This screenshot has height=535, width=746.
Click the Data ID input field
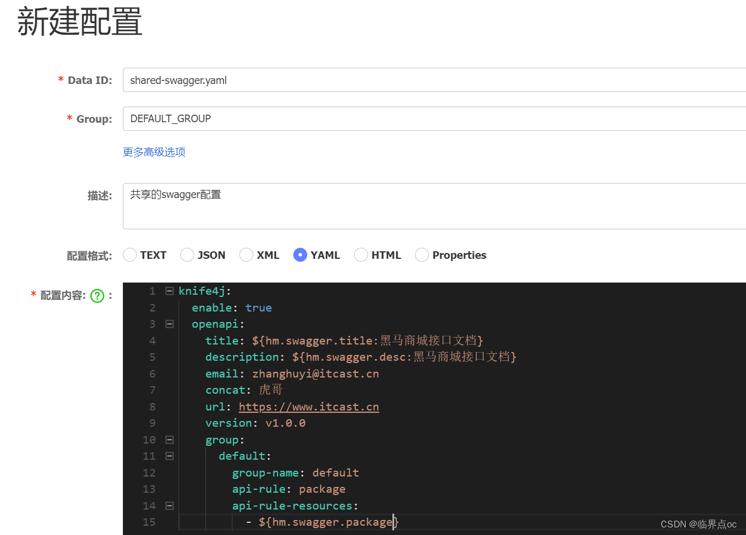(434, 80)
